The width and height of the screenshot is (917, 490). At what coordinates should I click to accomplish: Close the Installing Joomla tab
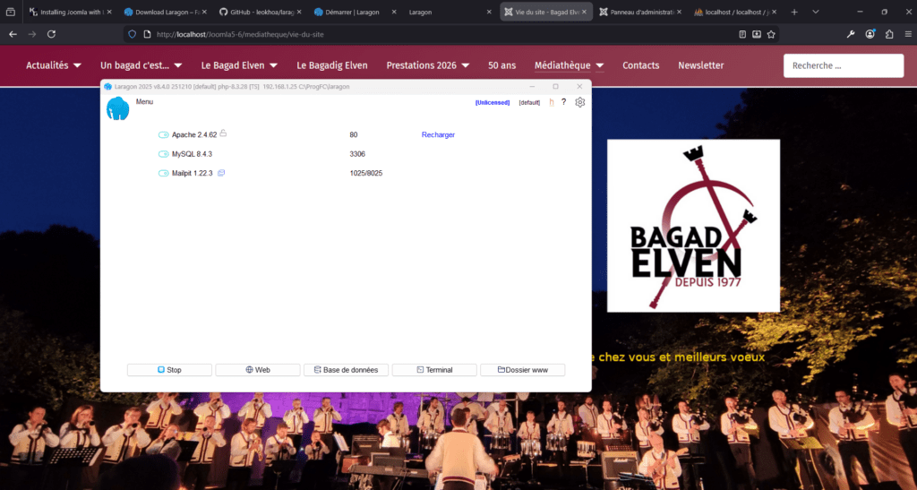pyautogui.click(x=109, y=12)
